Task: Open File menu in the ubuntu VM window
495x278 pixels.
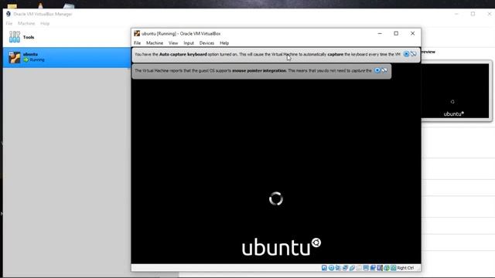Action: coord(138,43)
